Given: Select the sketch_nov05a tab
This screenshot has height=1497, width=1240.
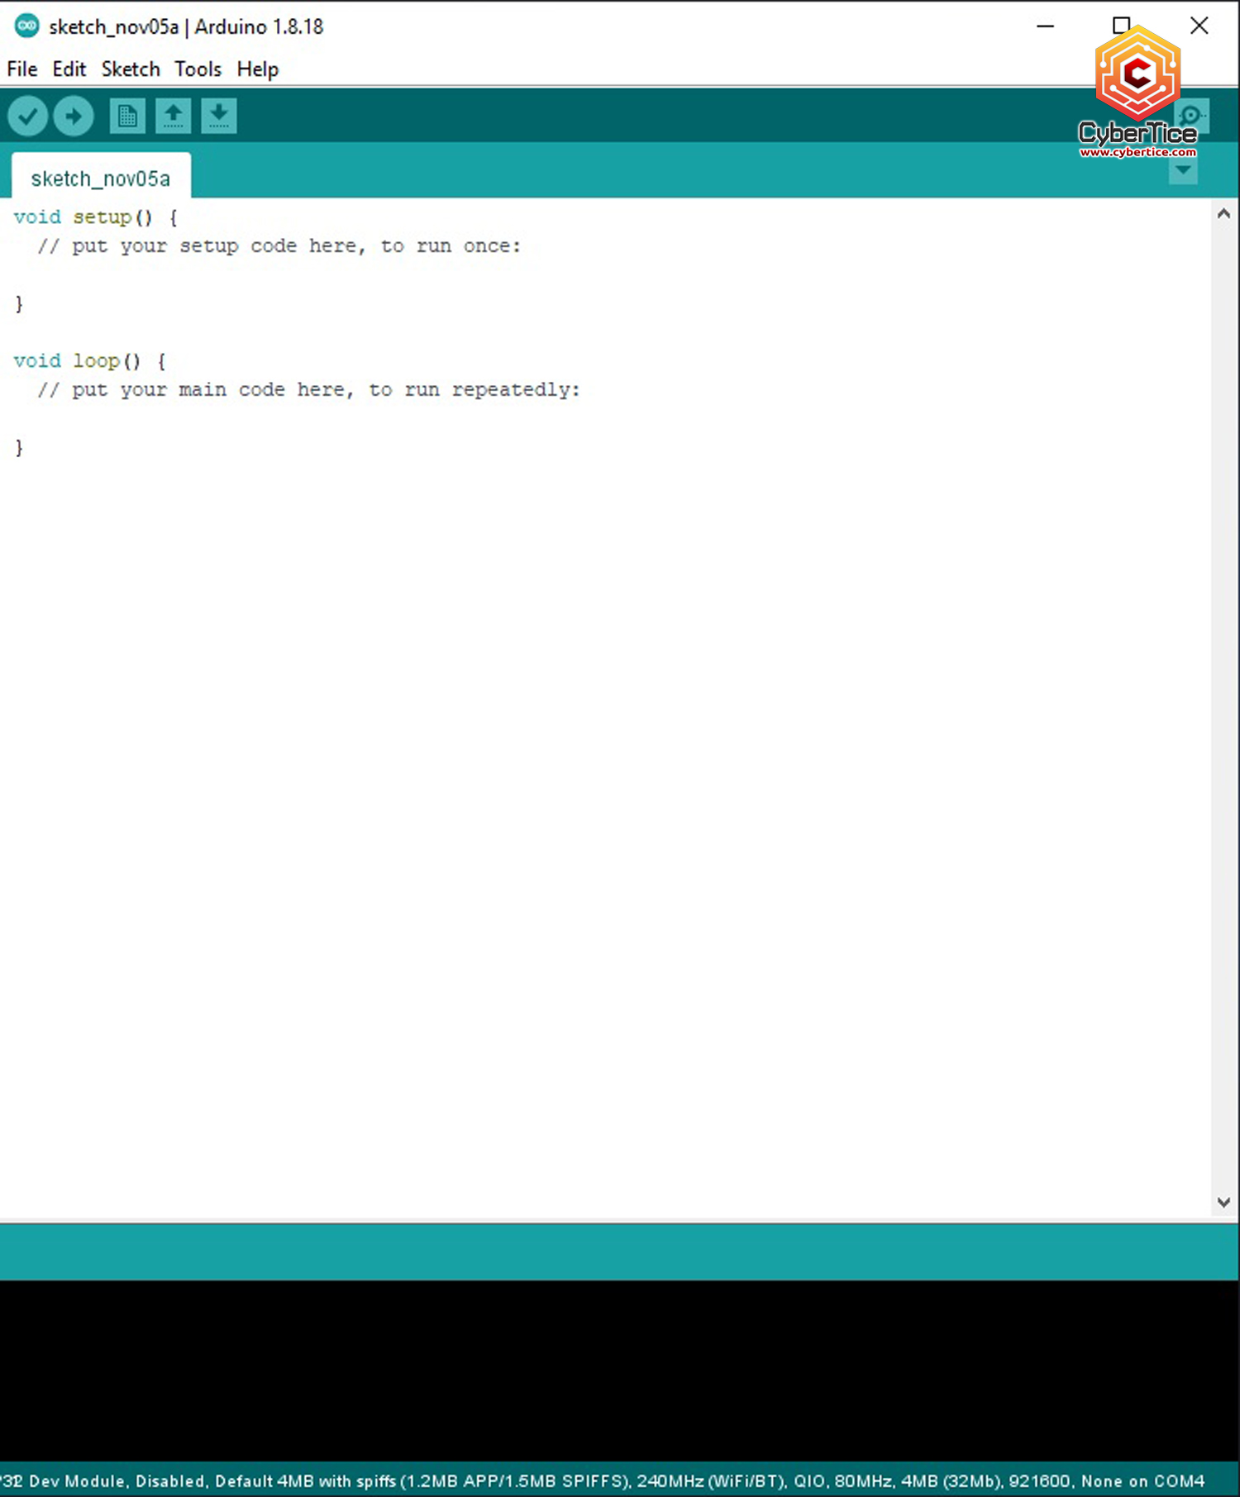Looking at the screenshot, I should click(x=101, y=179).
